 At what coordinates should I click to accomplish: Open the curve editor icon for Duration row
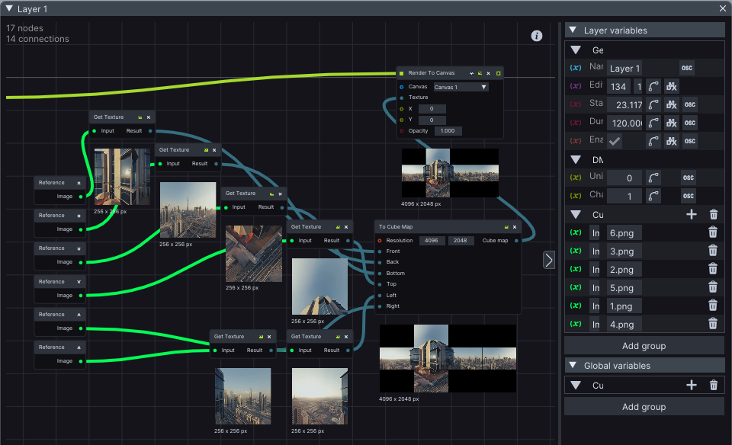pos(653,123)
